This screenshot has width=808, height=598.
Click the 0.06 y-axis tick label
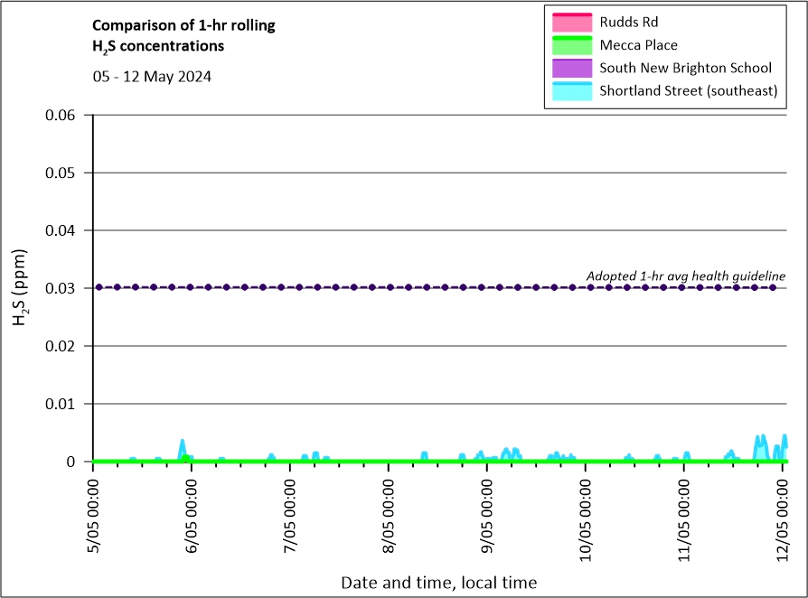63,115
